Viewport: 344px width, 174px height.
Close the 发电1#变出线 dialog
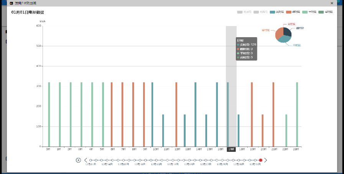coord(332,3)
